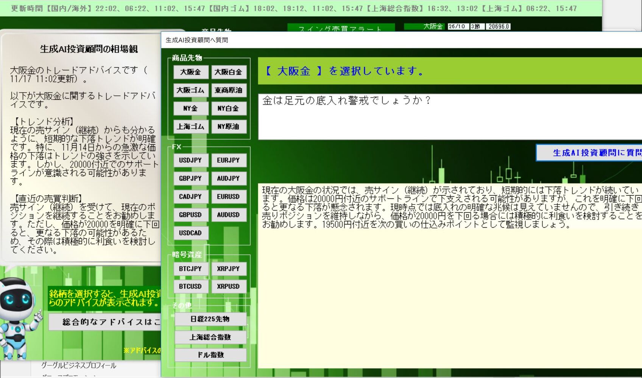Click the question text input box
This screenshot has height=378, width=642.
click(x=450, y=116)
